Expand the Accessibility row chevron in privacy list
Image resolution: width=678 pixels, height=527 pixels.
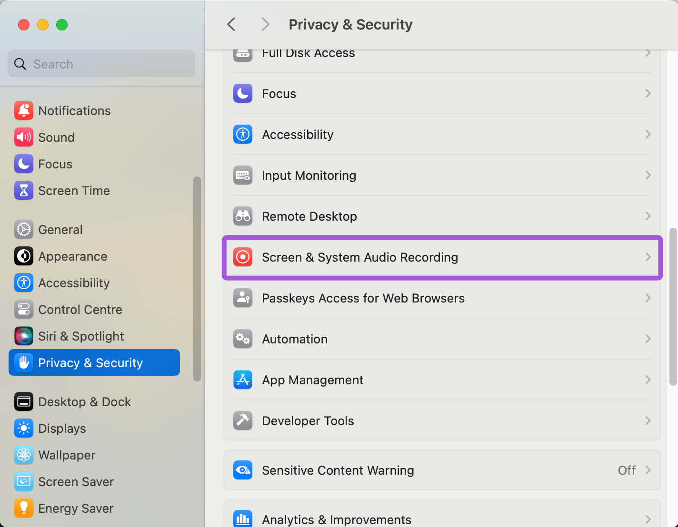click(x=648, y=134)
